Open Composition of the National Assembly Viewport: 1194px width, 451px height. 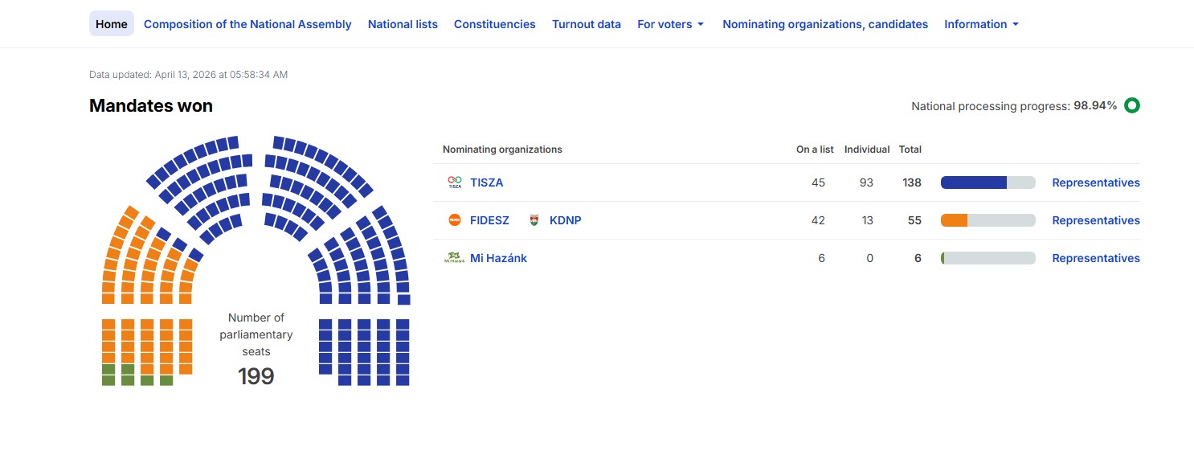[247, 24]
